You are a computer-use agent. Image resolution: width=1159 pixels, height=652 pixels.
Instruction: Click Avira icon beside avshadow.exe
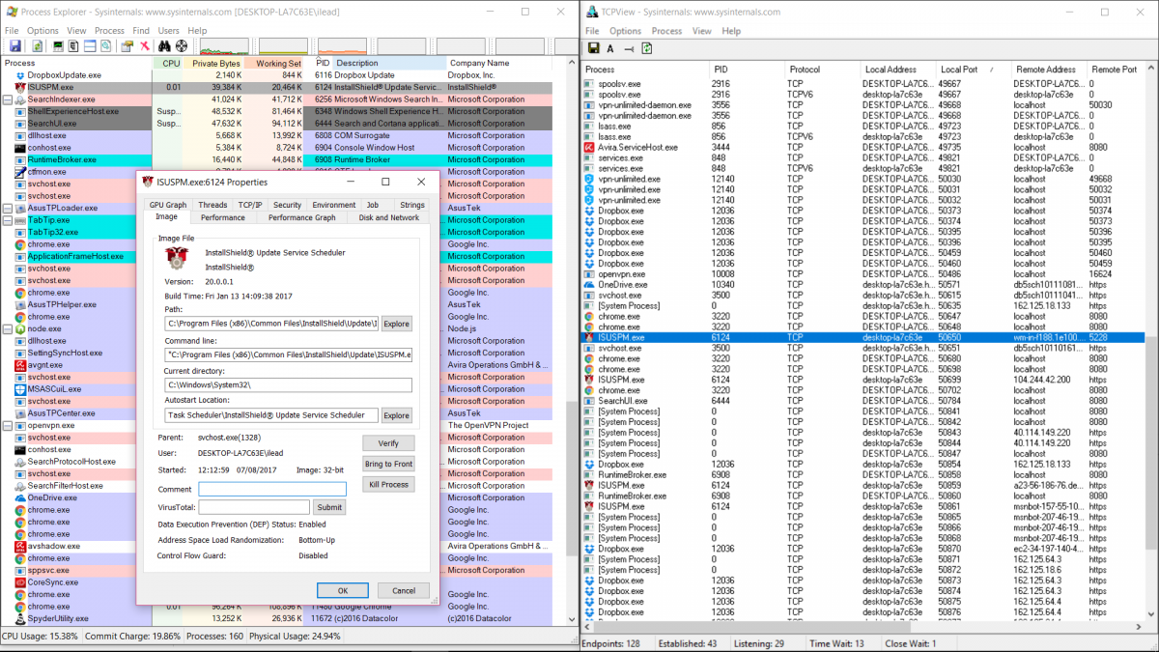pos(20,546)
